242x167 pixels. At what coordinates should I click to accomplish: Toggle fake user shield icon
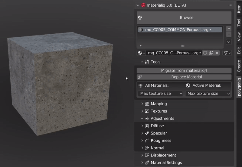pyautogui.click(x=205, y=53)
